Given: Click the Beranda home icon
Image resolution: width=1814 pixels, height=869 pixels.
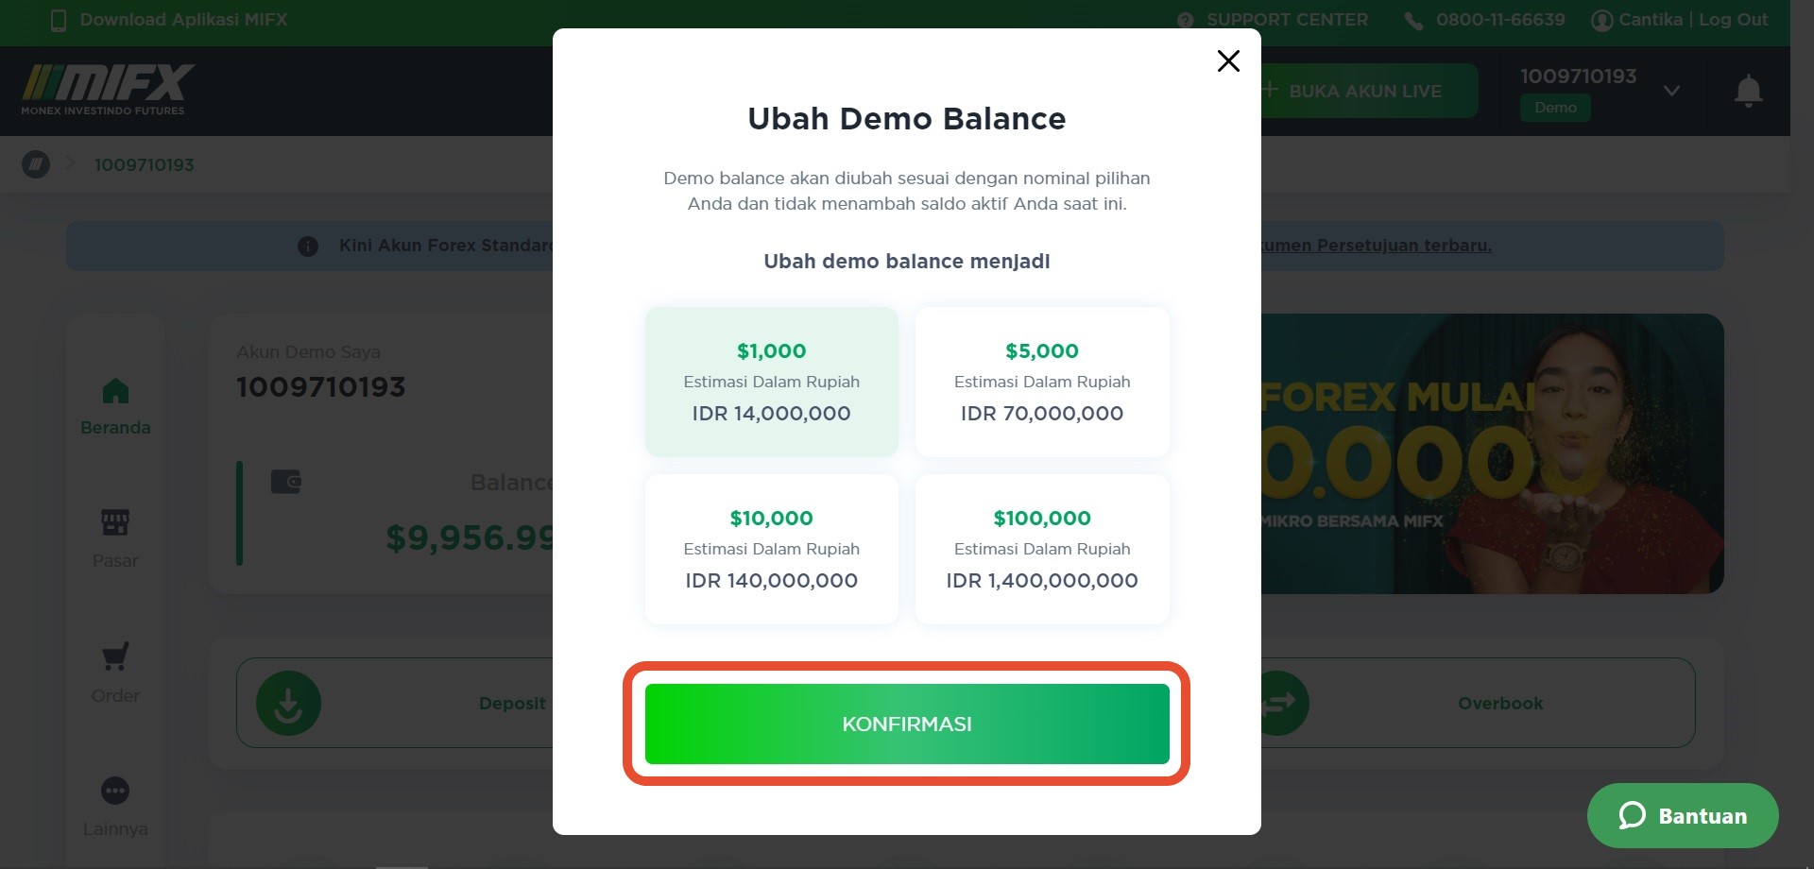Looking at the screenshot, I should 115,390.
